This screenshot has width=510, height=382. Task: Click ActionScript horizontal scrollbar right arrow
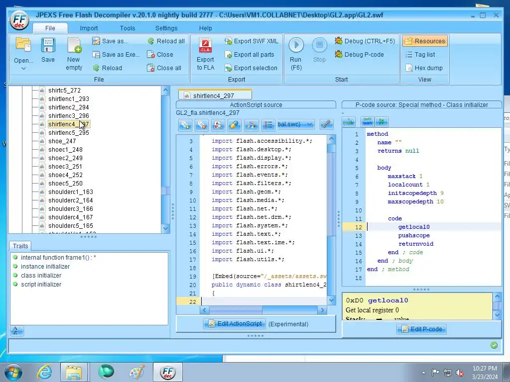point(322,310)
